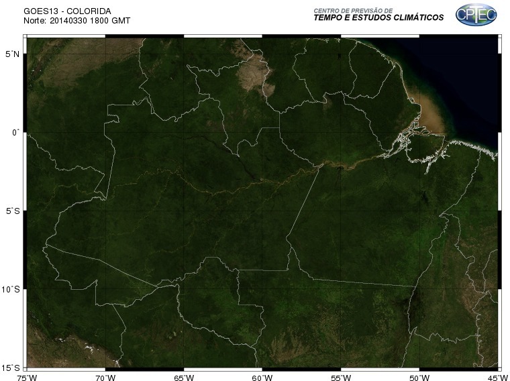Click the 50°W longitude label
This screenshot has height=381, width=510.
point(419,378)
